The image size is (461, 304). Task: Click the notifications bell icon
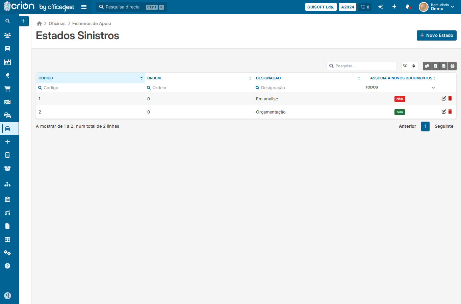(x=408, y=7)
